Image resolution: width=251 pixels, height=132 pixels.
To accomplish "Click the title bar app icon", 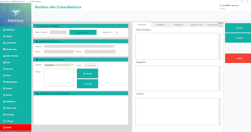I will pos(1,2).
